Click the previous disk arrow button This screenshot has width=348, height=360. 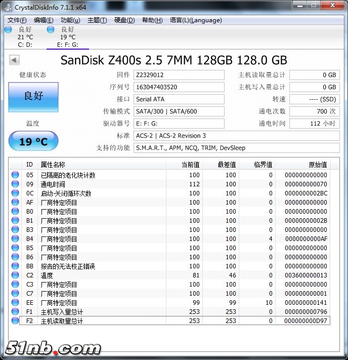pyautogui.click(x=14, y=60)
